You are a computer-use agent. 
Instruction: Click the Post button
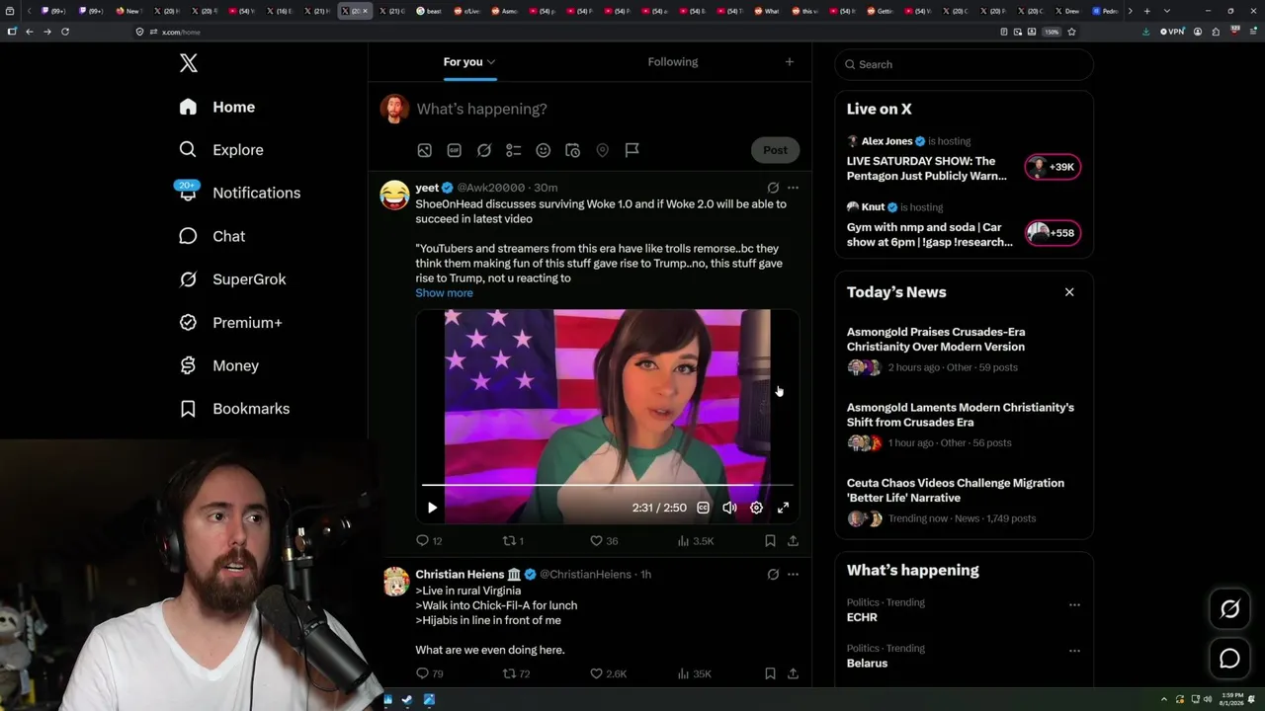tap(775, 150)
